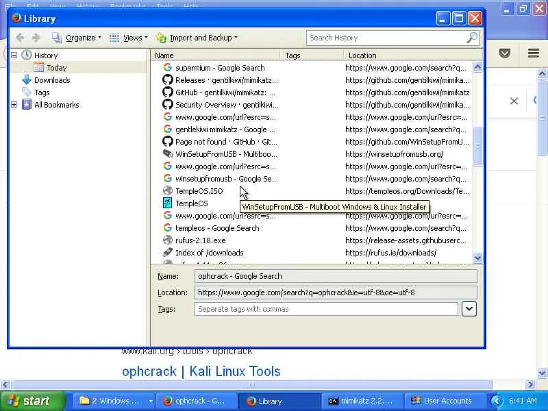
Task: Click the USB icon of Index of /downloads
Action: pyautogui.click(x=168, y=252)
